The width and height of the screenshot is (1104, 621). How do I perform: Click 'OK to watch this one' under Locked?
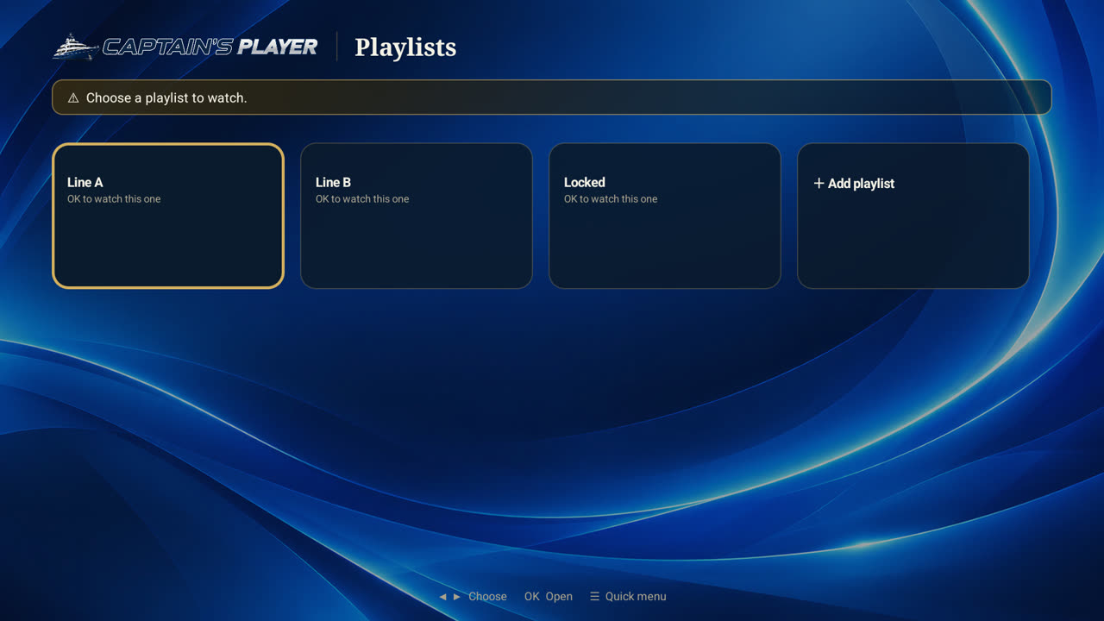coord(611,199)
